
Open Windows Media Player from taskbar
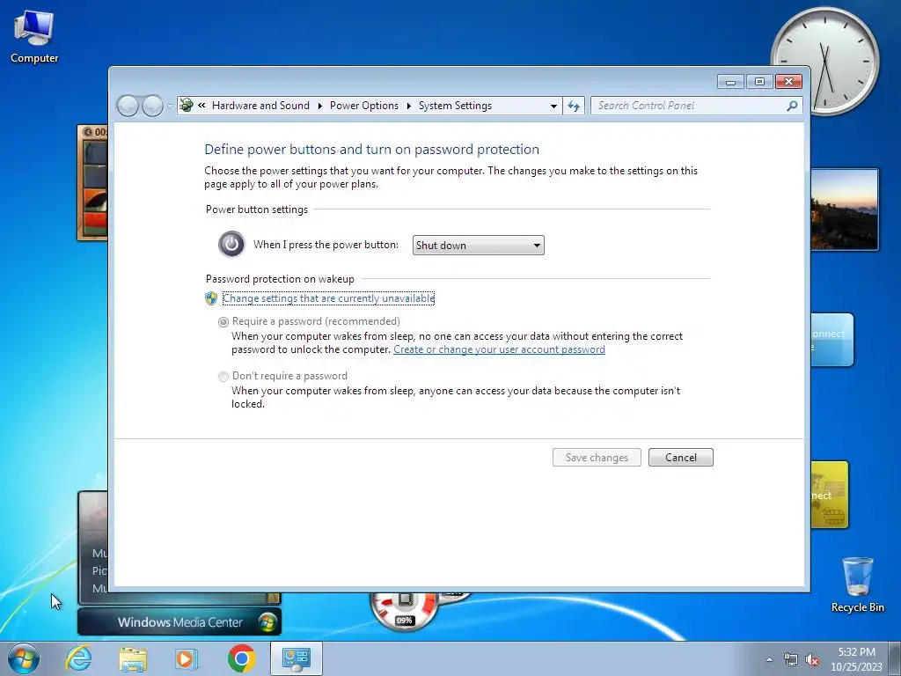[187, 658]
